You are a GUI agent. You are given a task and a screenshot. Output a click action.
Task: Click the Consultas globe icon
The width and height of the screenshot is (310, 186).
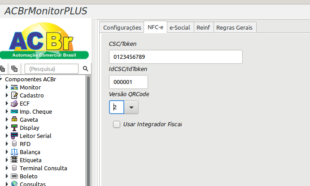pos(14,183)
